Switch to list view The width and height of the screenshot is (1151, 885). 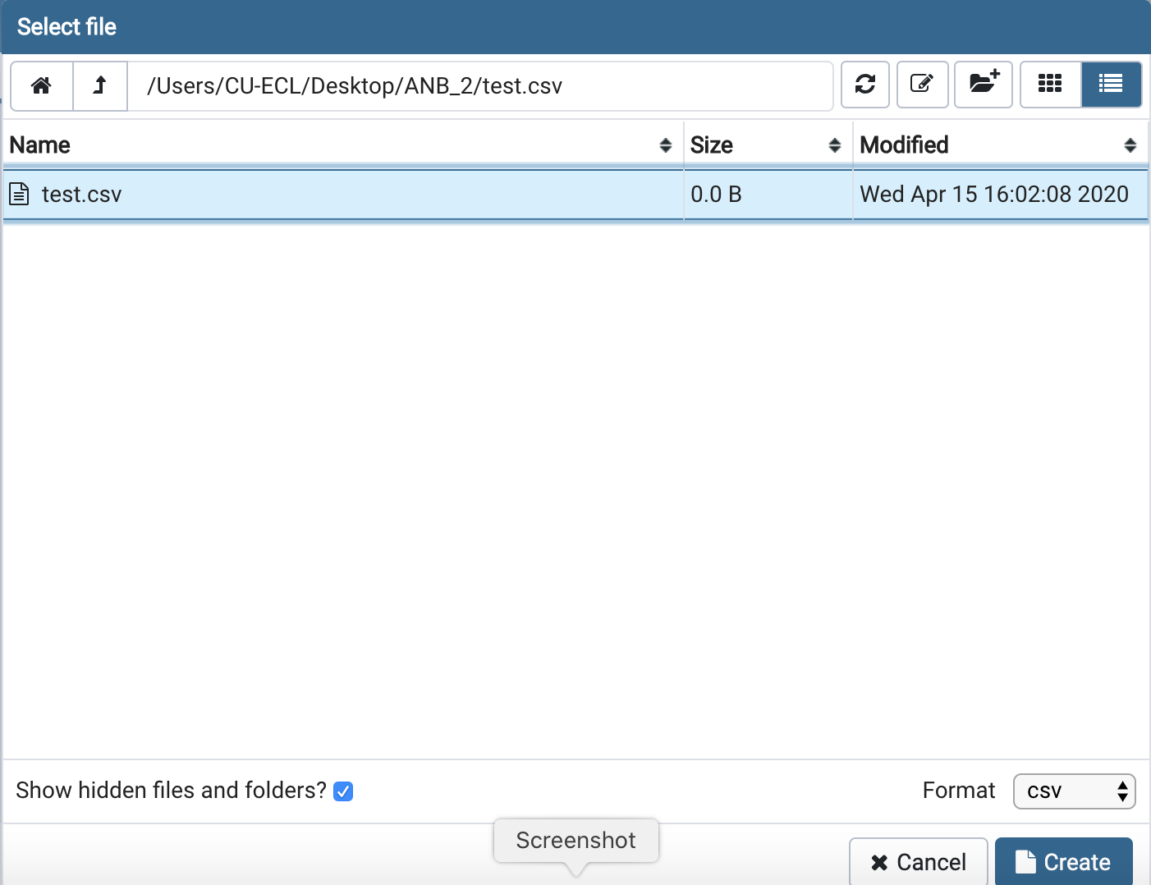(1111, 85)
